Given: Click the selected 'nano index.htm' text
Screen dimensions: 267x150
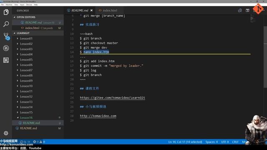Looking at the screenshot, I should tap(96, 52).
